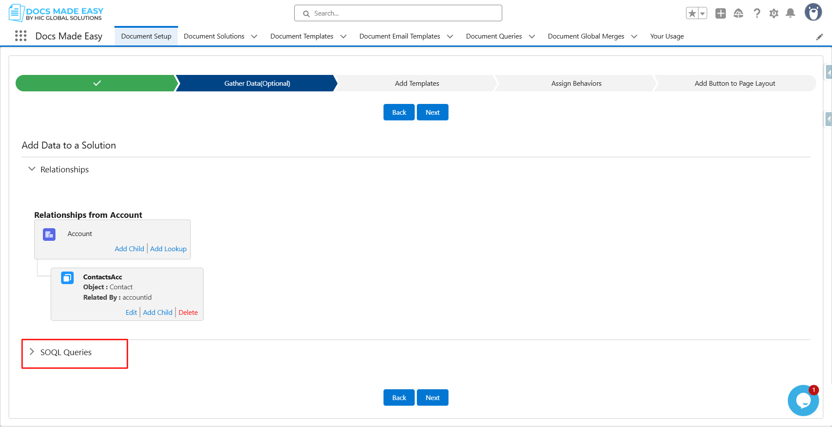This screenshot has height=427, width=832.
Task: Open the Document Solutions tab dropdown
Action: click(254, 36)
